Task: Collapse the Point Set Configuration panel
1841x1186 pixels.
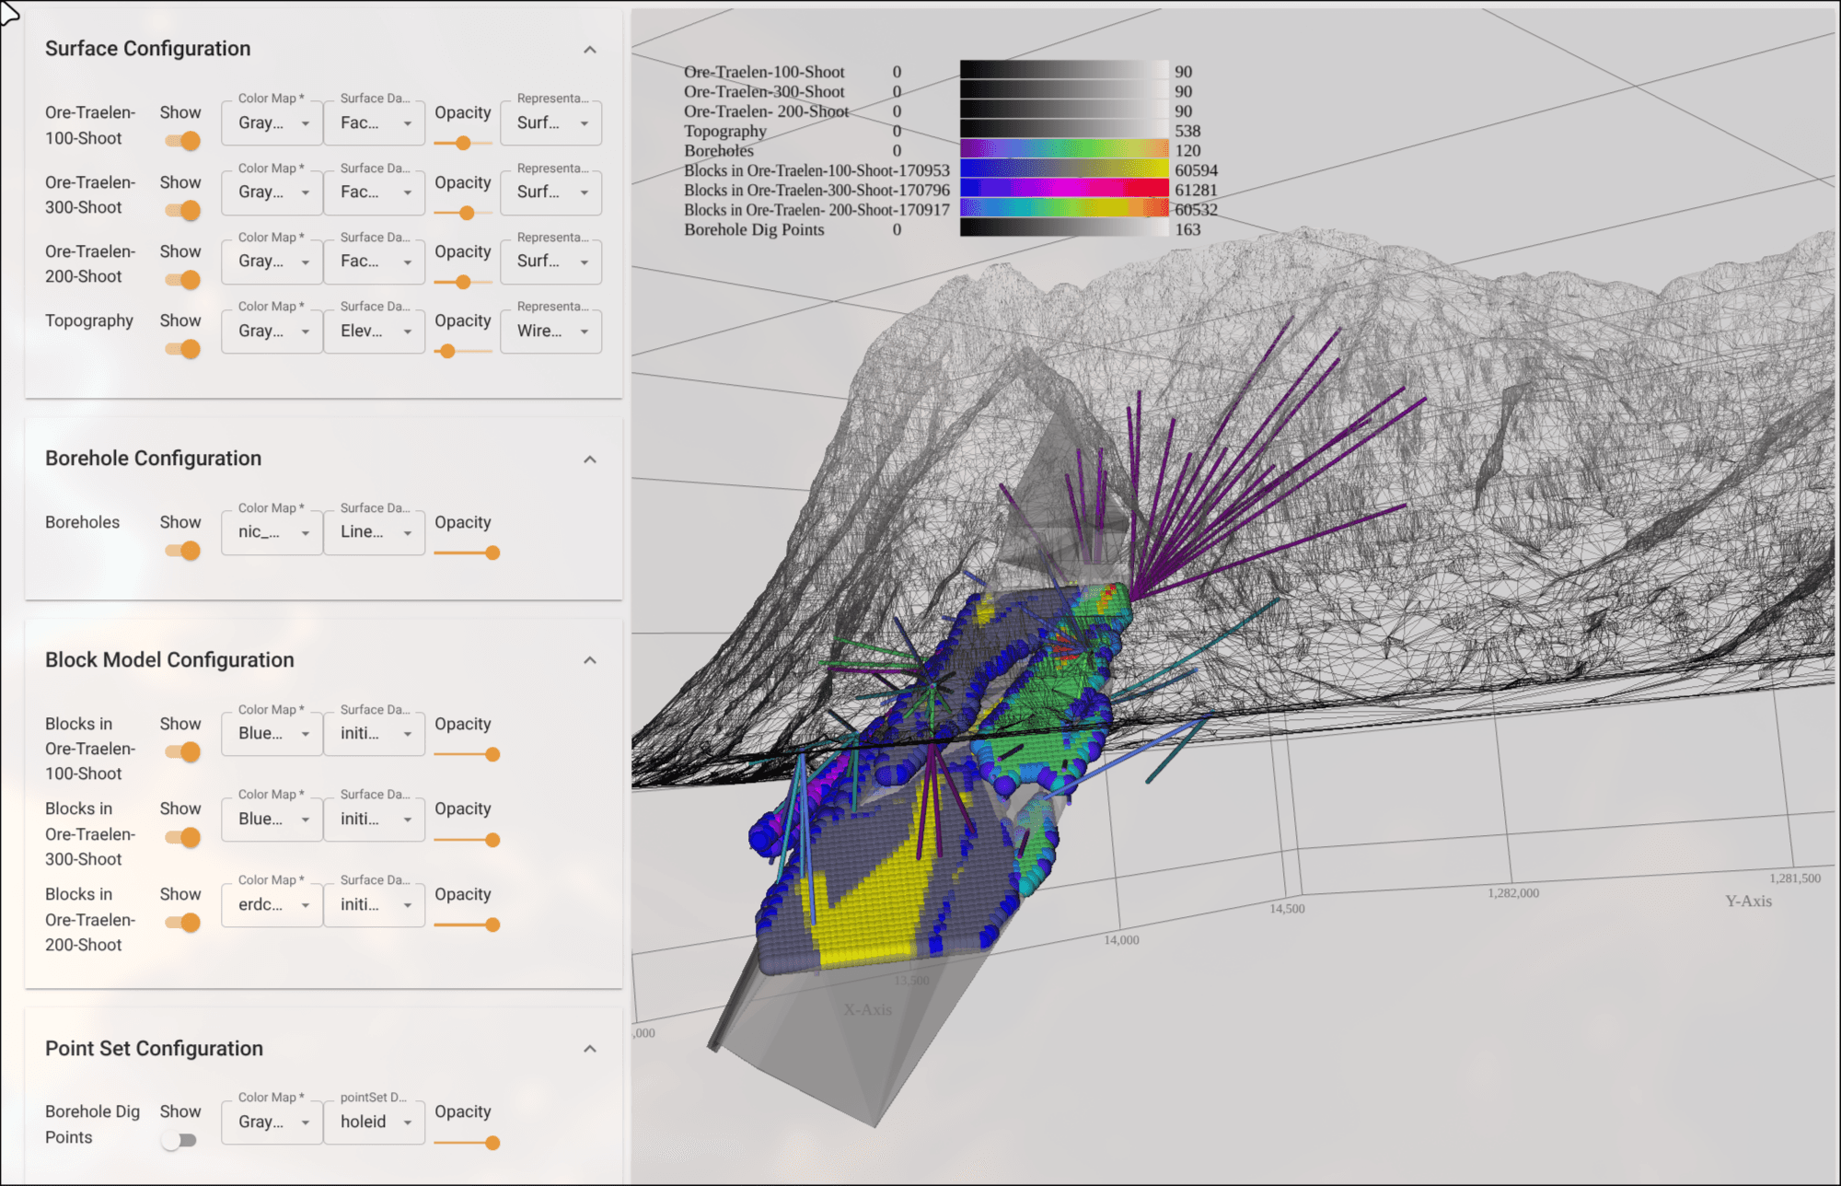Action: coord(590,1049)
